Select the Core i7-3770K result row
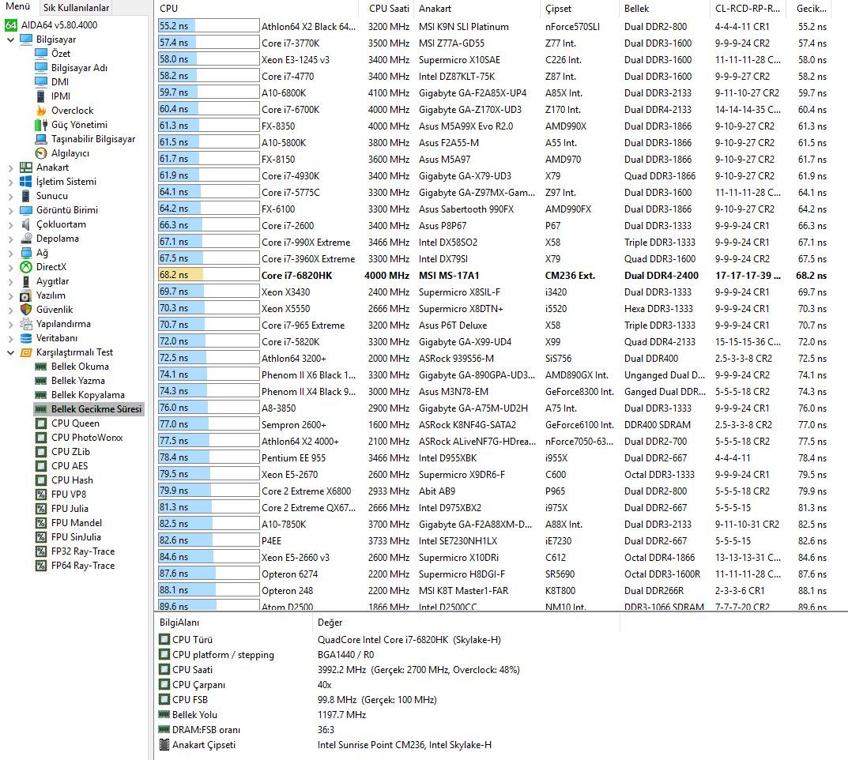This screenshot has width=848, height=760. [x=492, y=43]
